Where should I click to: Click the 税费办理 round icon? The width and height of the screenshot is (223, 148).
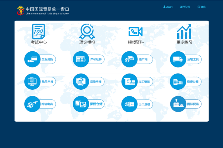[178, 82]
